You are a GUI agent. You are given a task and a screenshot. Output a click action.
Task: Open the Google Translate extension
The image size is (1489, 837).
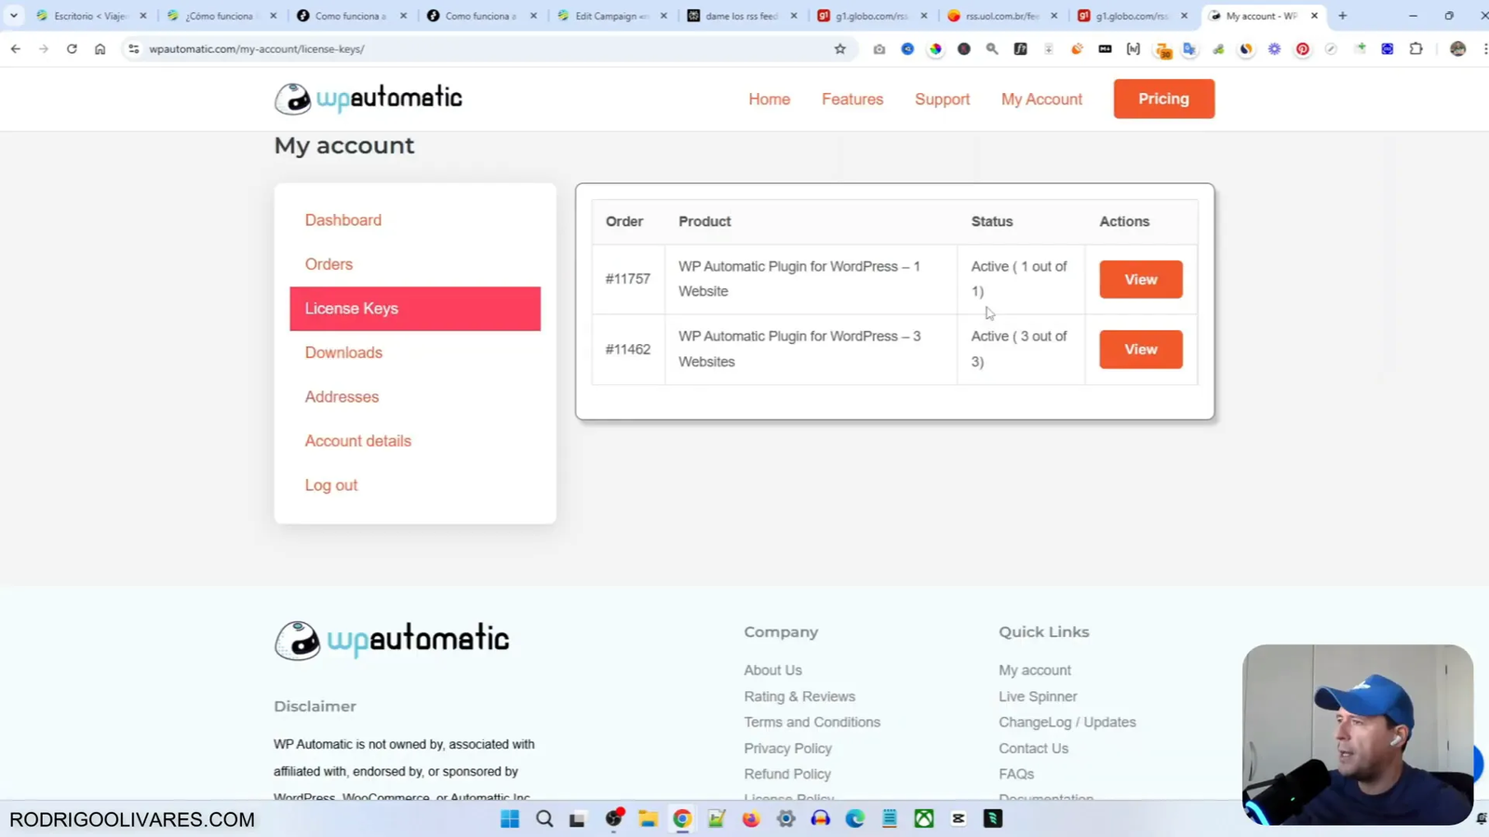point(1190,48)
